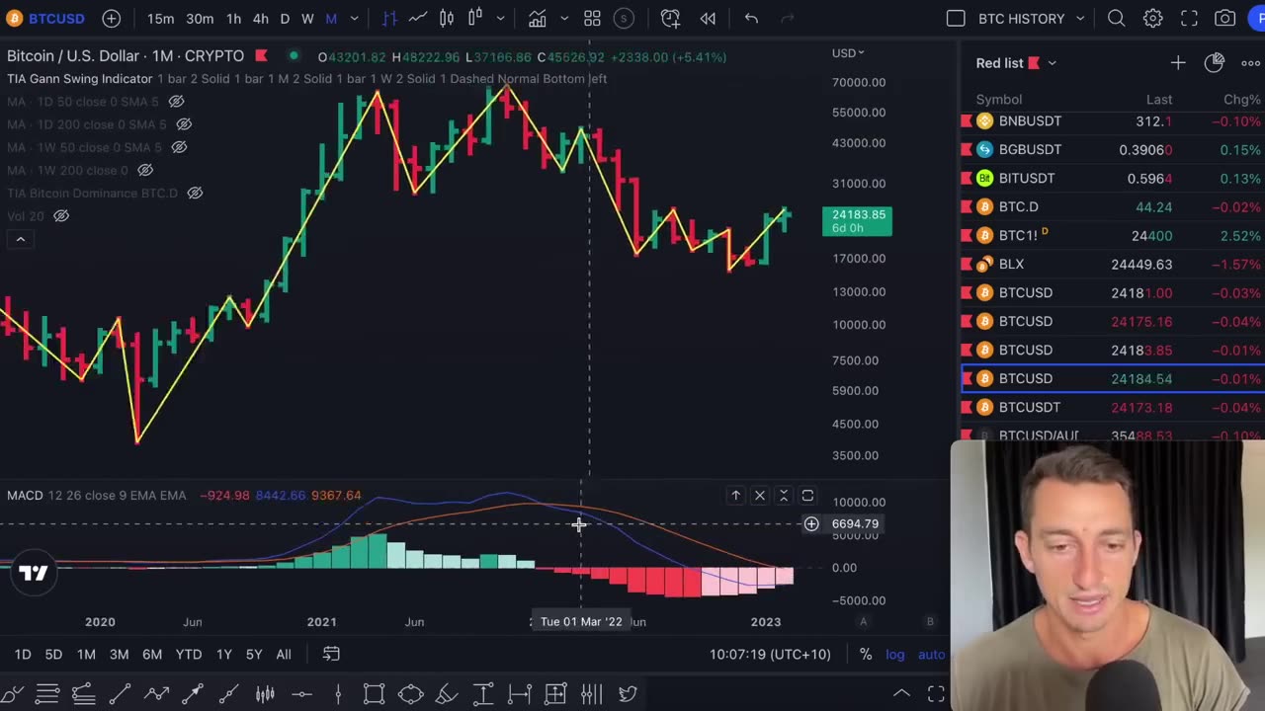Toggle auto scale mode
Image resolution: width=1265 pixels, height=711 pixels.
pos(931,654)
